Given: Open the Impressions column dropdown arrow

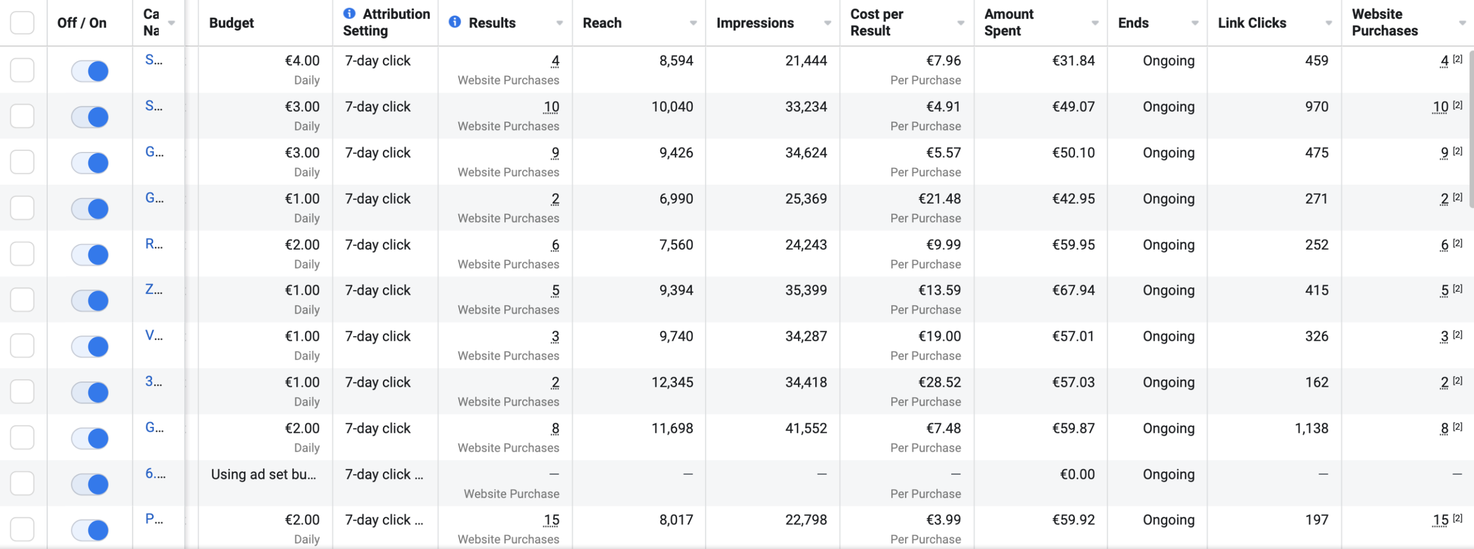Looking at the screenshot, I should click(827, 23).
